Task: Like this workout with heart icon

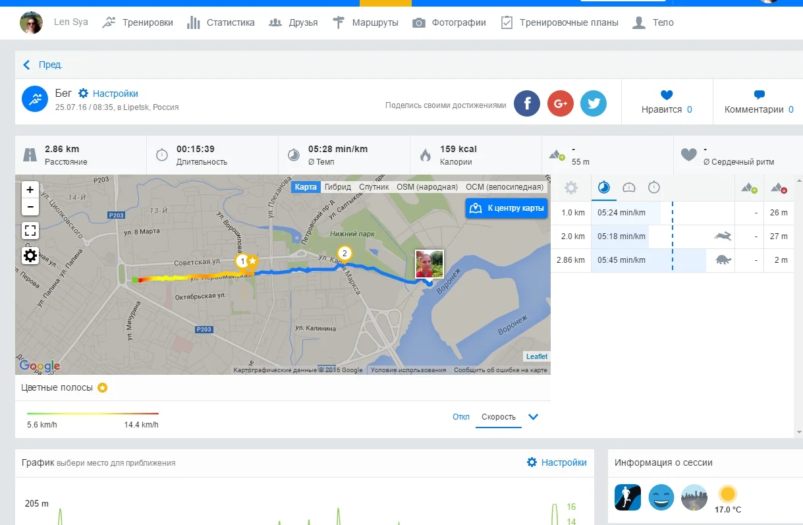Action: tap(667, 96)
